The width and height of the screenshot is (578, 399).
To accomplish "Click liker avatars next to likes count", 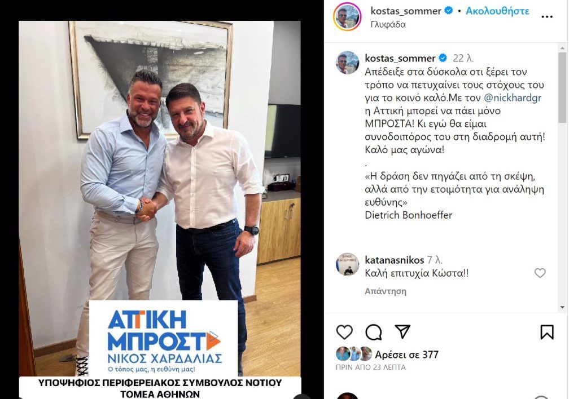I will point(354,354).
